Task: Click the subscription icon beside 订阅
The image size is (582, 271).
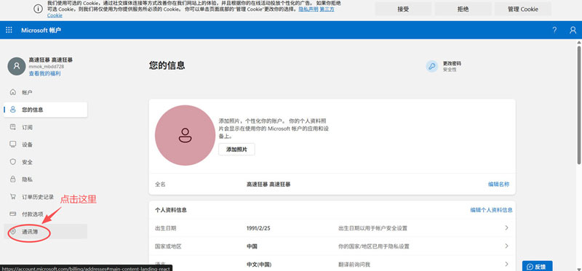Action: point(13,127)
